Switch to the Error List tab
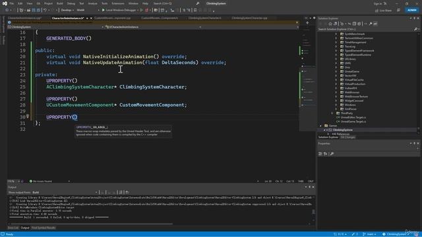Viewport: 422px width, 237px height. tap(13, 228)
